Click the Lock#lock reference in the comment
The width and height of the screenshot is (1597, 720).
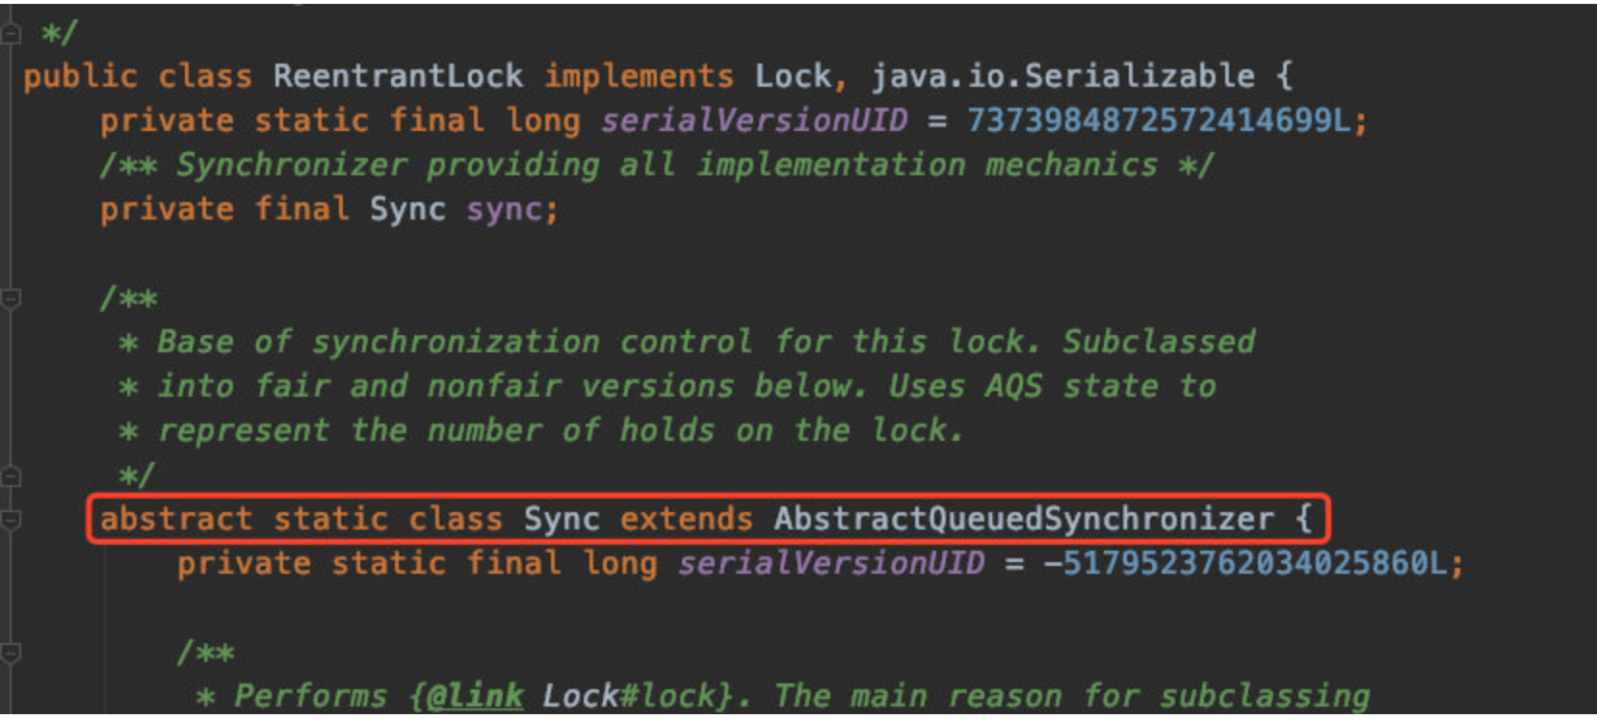point(629,696)
